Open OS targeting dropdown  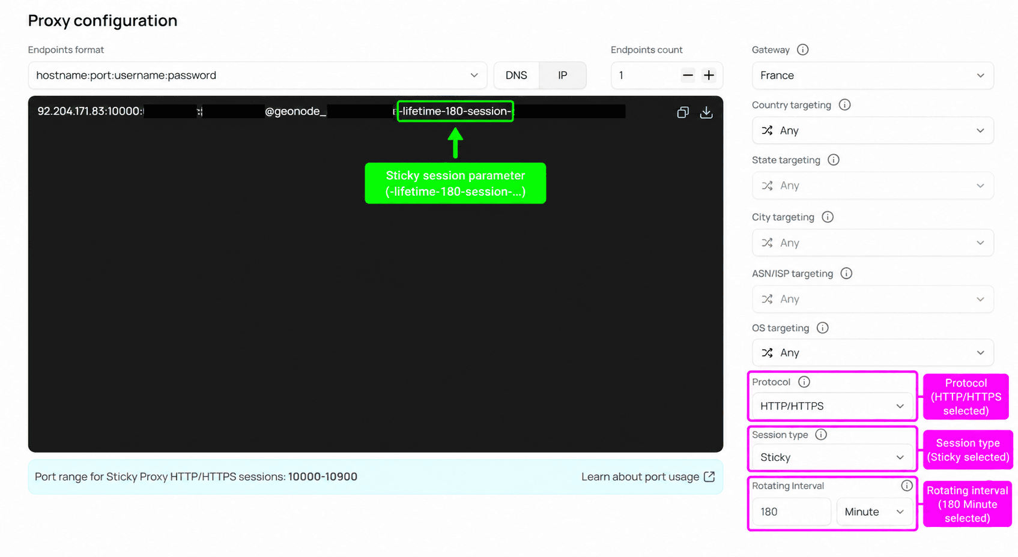(x=873, y=352)
